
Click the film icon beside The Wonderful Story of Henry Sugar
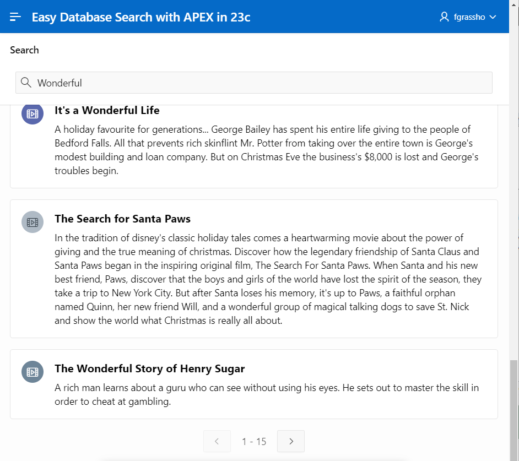pos(33,372)
